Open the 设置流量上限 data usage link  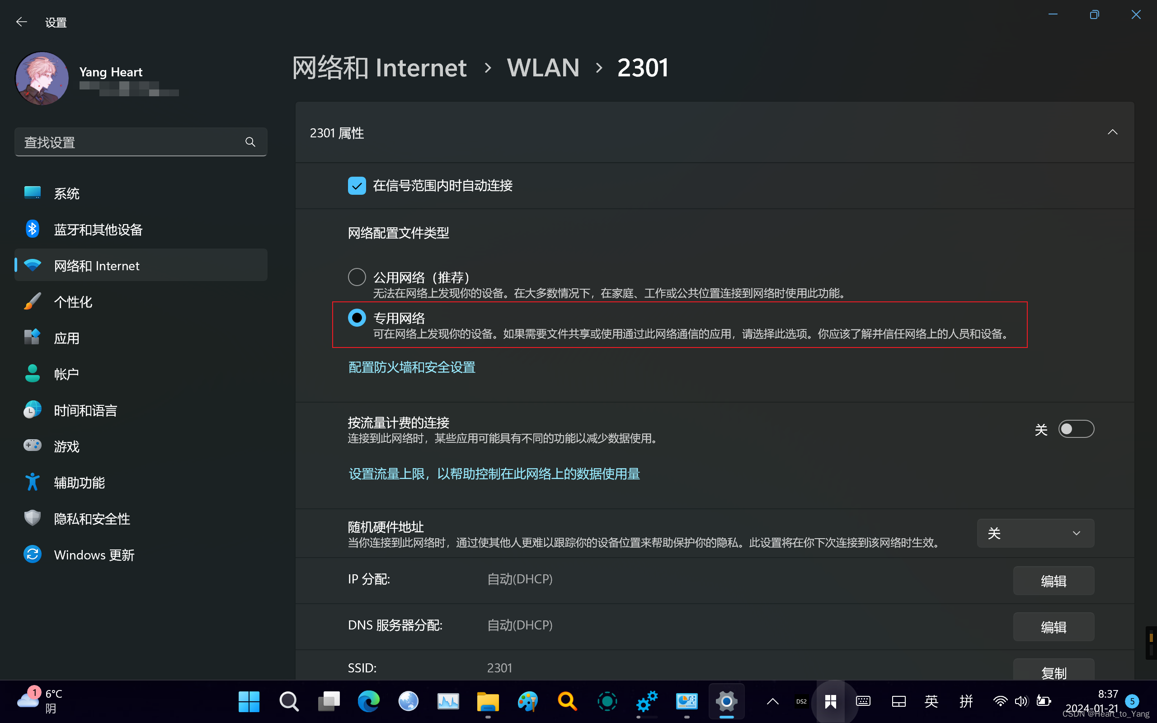(494, 474)
